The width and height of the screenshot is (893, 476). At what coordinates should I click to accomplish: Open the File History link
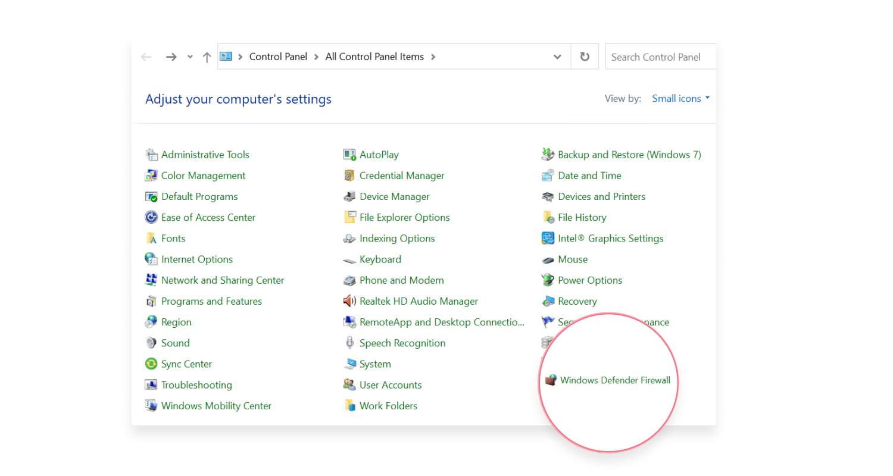[x=582, y=217]
